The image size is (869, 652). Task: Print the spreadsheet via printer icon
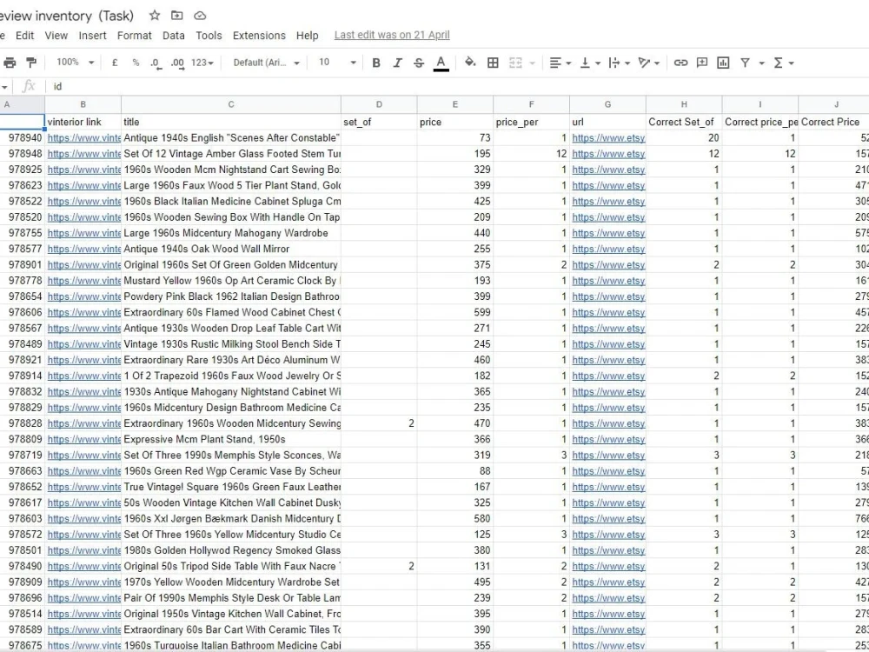tap(10, 63)
